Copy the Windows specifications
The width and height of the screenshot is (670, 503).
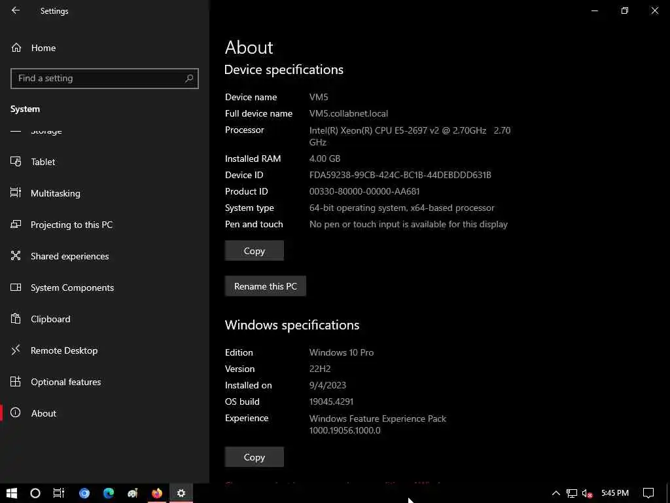[255, 457]
